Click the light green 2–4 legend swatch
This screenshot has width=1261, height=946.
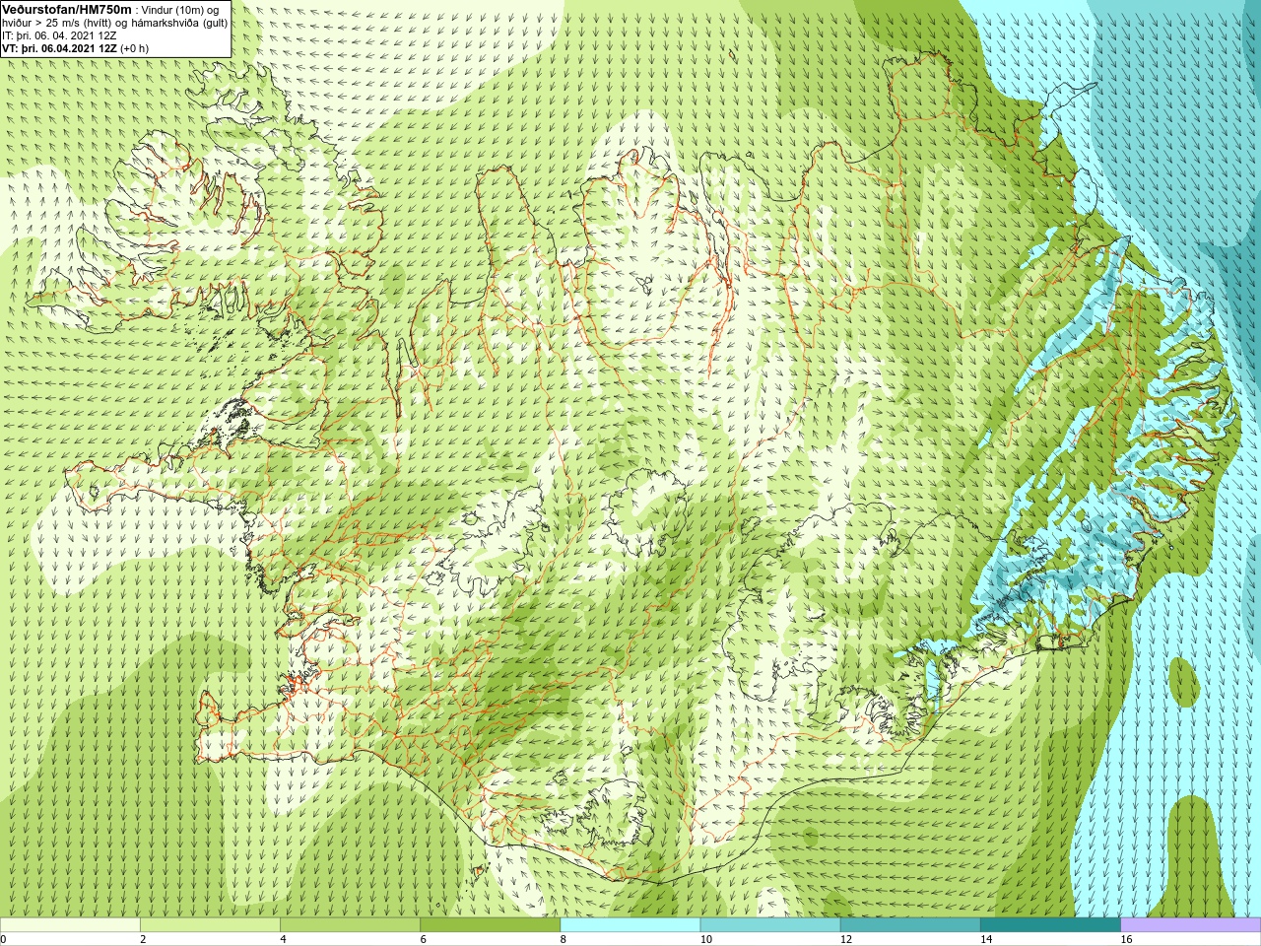(x=210, y=925)
